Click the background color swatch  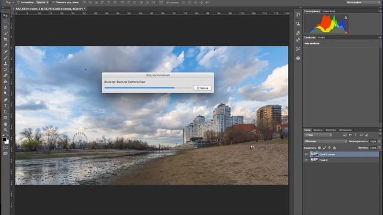coord(7,142)
